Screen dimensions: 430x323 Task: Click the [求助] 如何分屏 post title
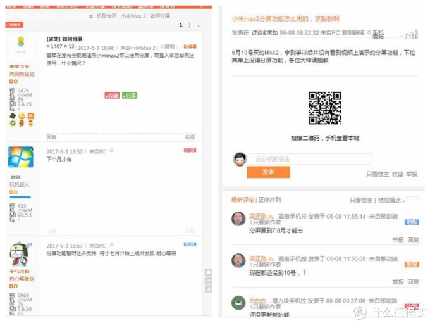point(64,39)
